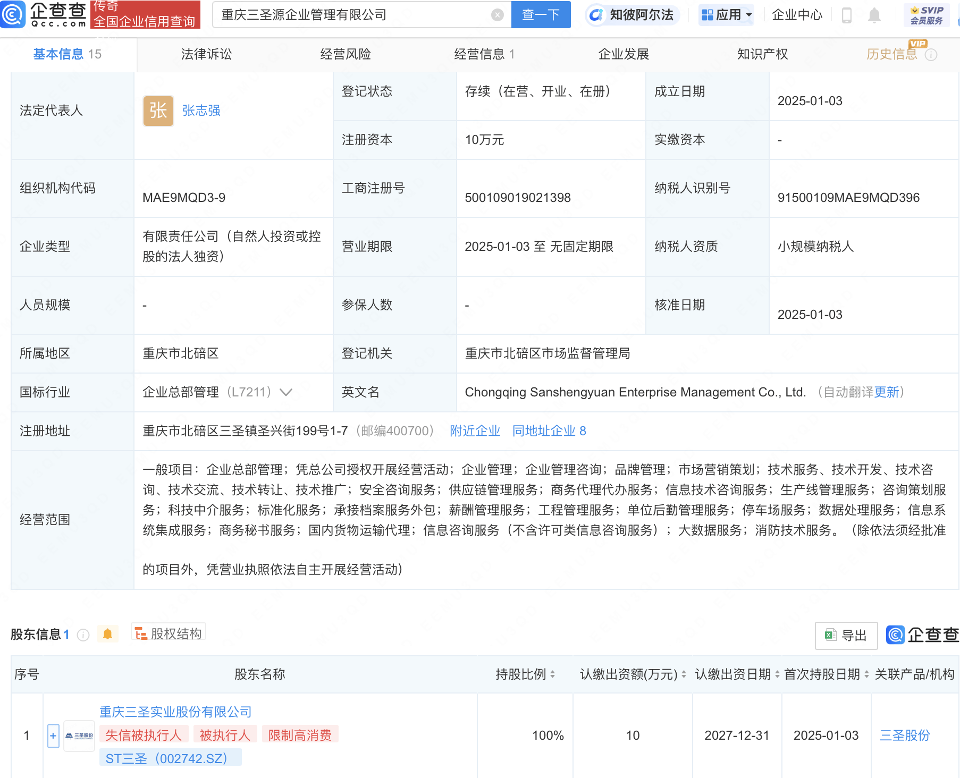This screenshot has height=778, width=960.
Task: Switch to 企业发展 tab
Action: (624, 54)
